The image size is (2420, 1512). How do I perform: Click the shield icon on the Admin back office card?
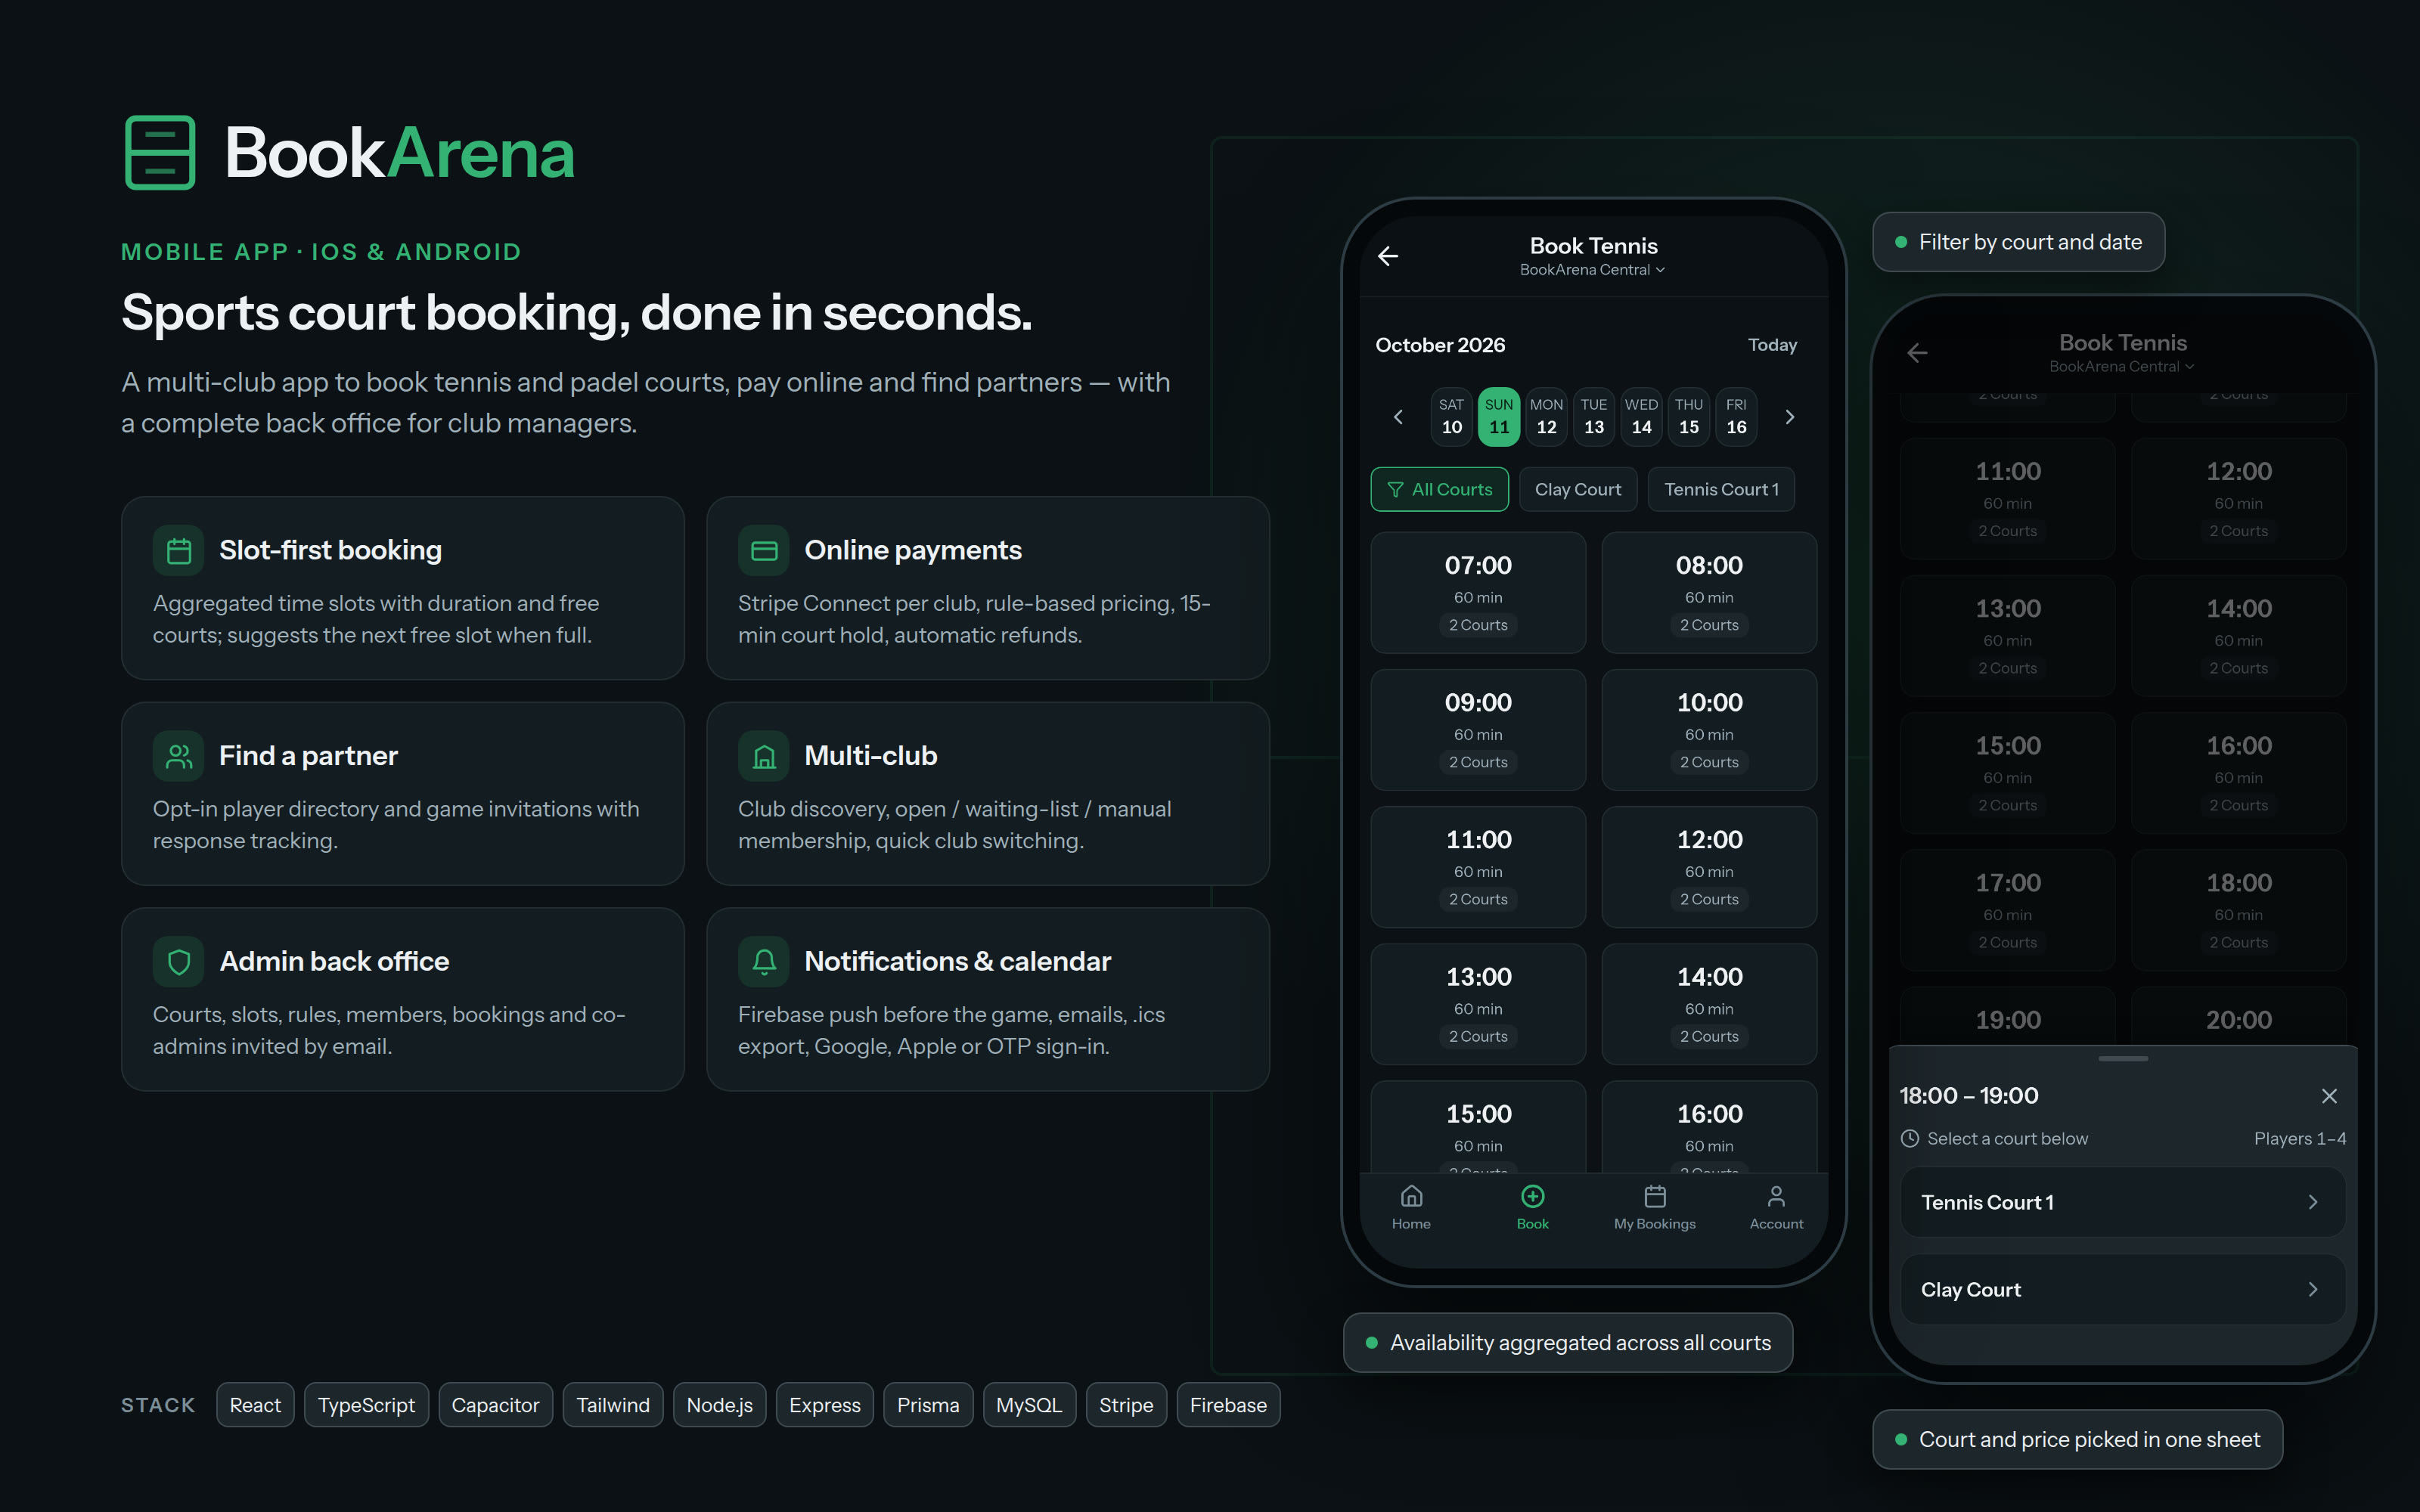point(179,962)
